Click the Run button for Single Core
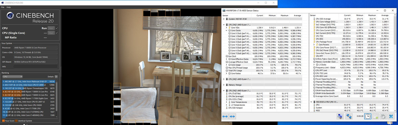Image resolution: width=398 pixels, height=125 pixels. [51, 33]
